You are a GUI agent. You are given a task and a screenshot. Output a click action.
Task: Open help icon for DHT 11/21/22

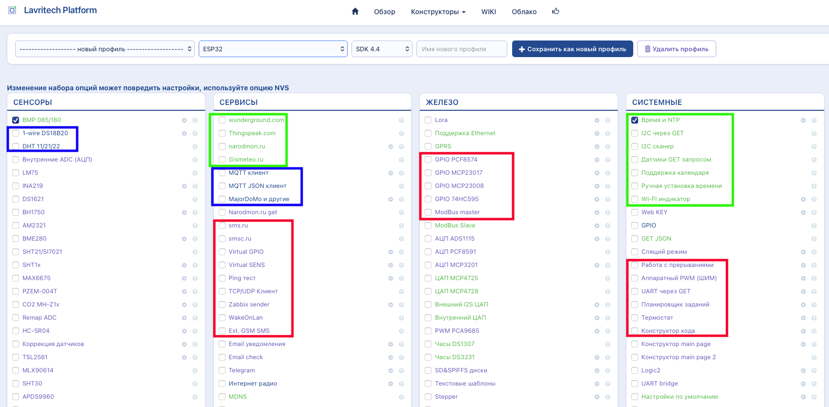[195, 146]
